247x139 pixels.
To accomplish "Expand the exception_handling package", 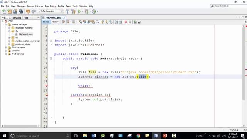I will [x=9, y=28].
